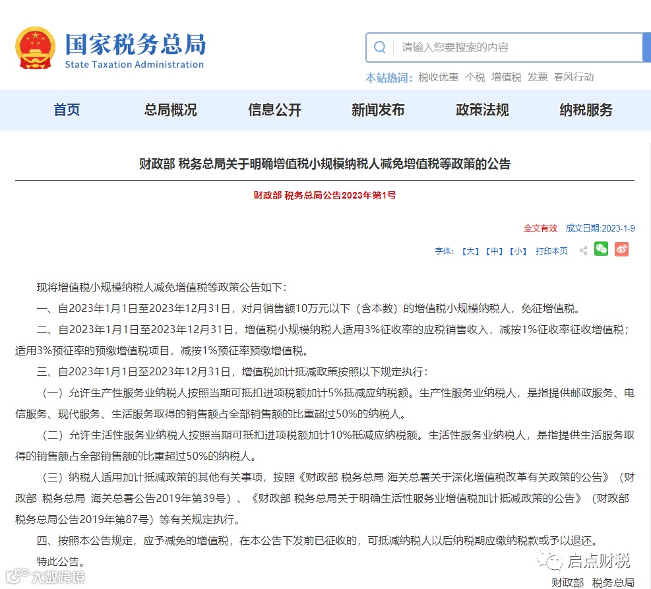Share via the Weibo icon
This screenshot has height=589, width=651.
pos(621,249)
